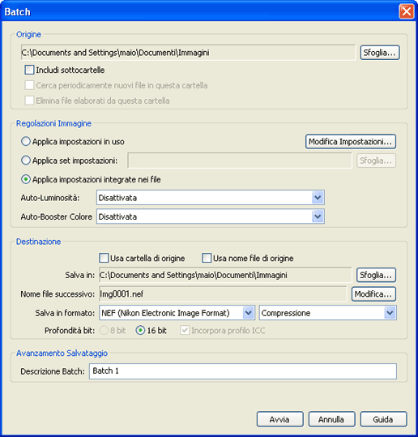Screen dimensions: 418x437
Task: Cancel with the Annulla button
Action: tap(331, 419)
